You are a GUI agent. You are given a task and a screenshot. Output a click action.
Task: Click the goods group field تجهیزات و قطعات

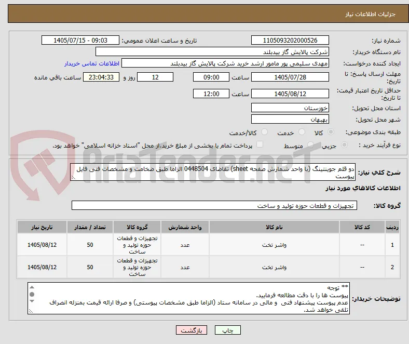[214, 205]
